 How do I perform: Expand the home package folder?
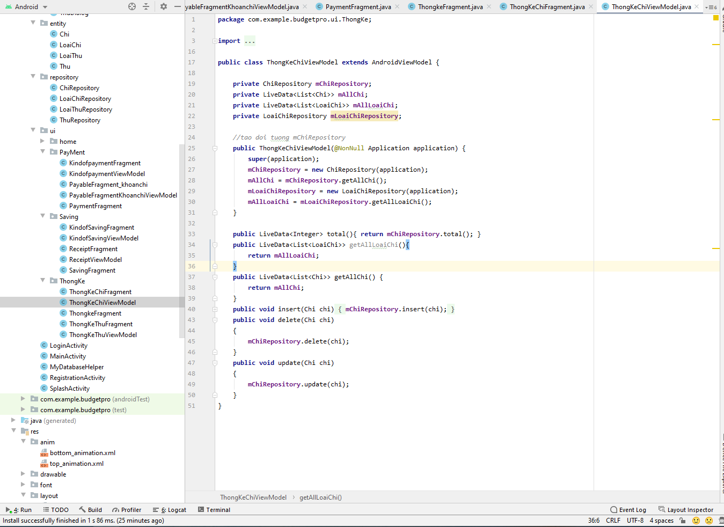[43, 141]
